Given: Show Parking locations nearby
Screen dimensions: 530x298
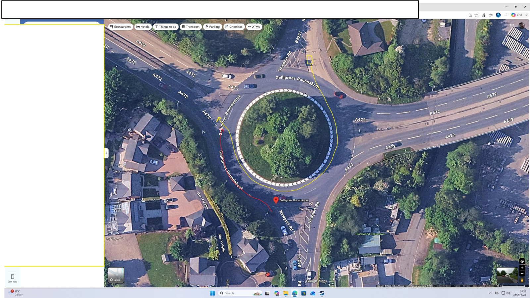Looking at the screenshot, I should pyautogui.click(x=212, y=27).
